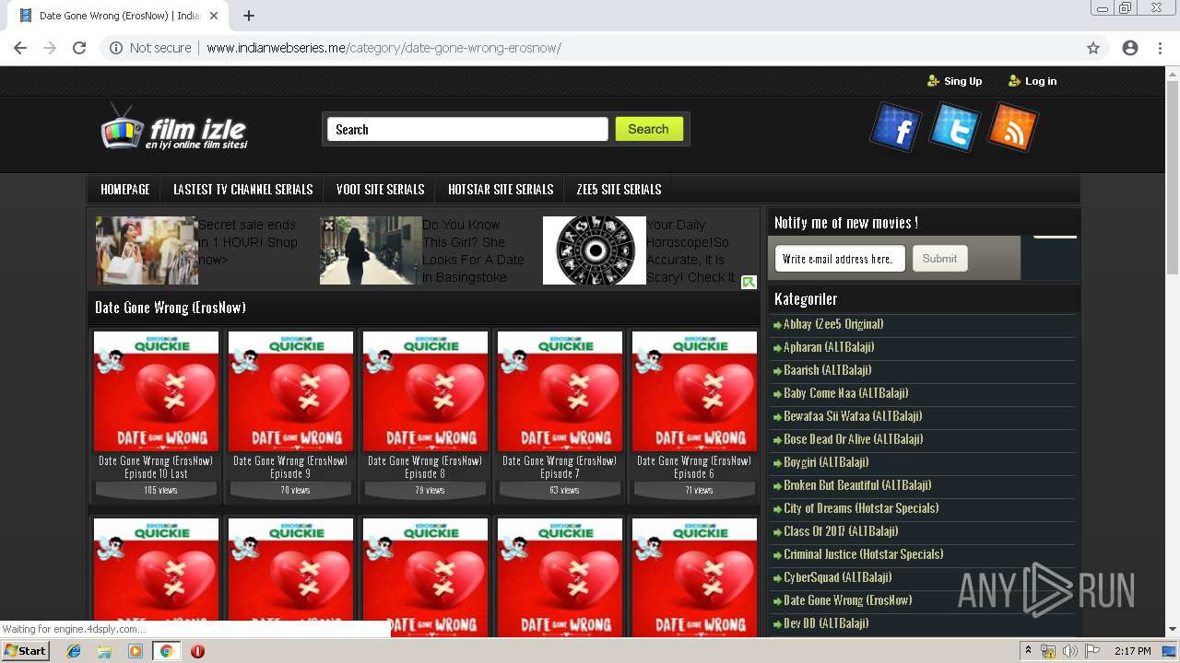Open Baby Come Naa (ALTBalaji) category

pos(845,393)
